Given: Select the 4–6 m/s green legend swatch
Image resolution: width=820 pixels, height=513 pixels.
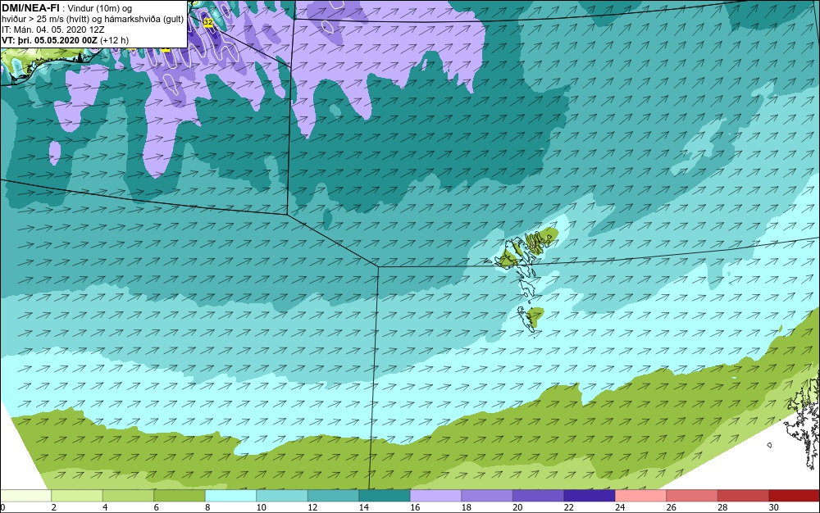Looking at the screenshot, I should point(128,496).
